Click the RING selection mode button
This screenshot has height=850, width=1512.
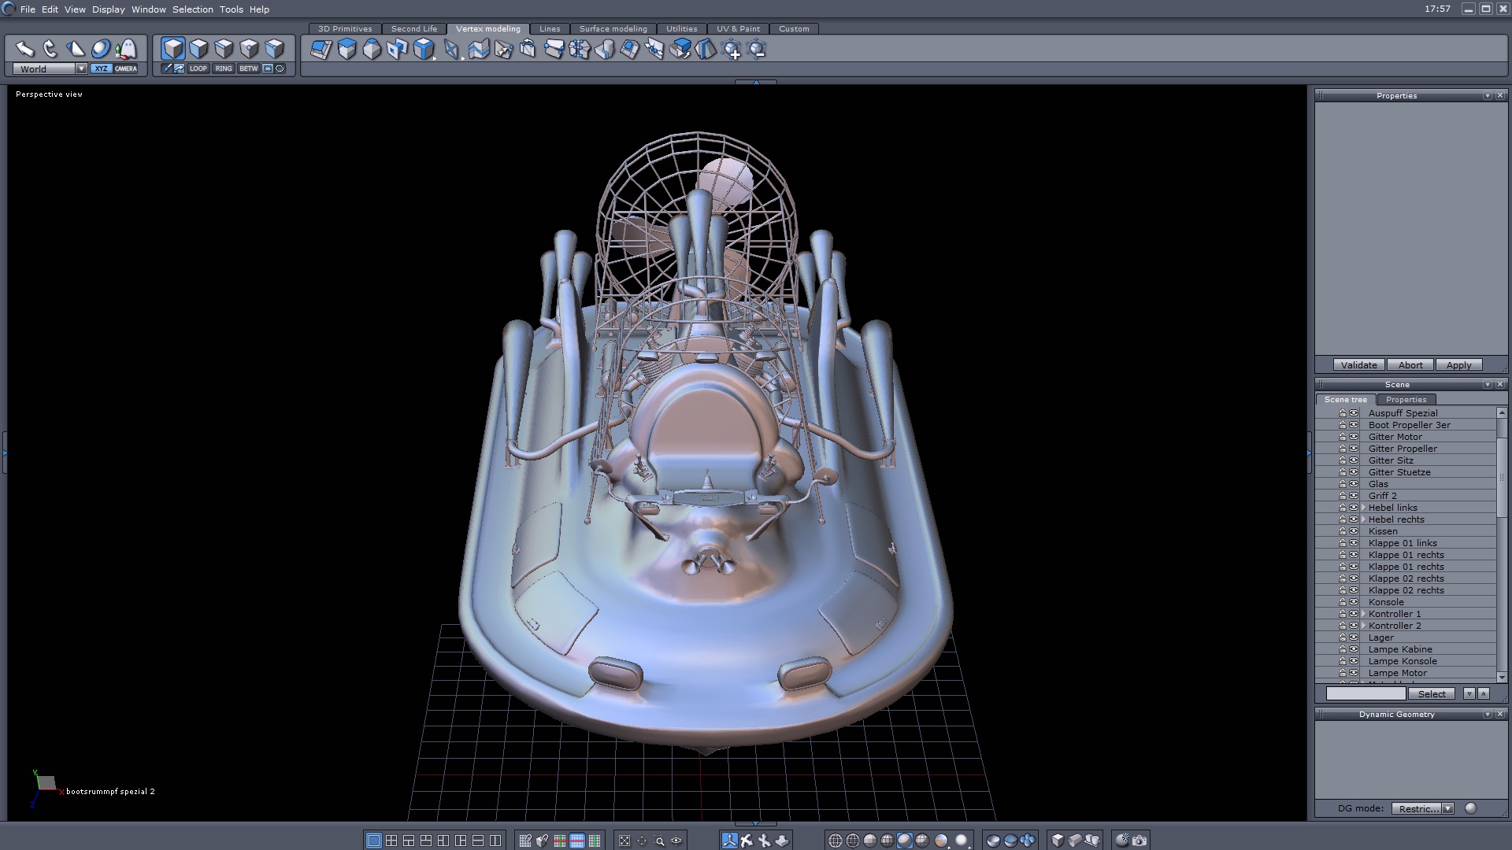pyautogui.click(x=224, y=68)
